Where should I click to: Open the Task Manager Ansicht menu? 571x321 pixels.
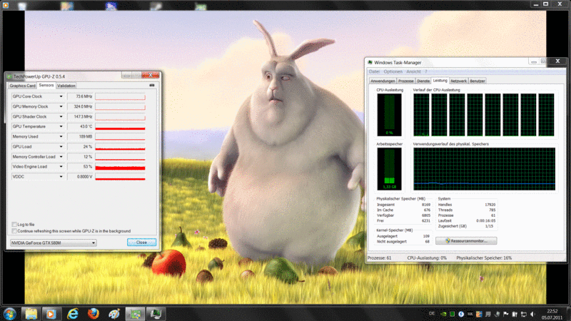click(x=413, y=72)
